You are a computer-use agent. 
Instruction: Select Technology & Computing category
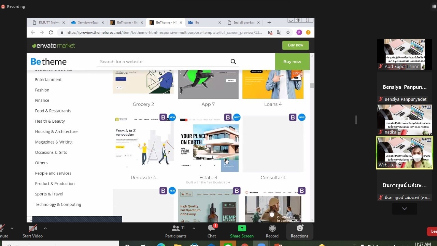pyautogui.click(x=58, y=204)
